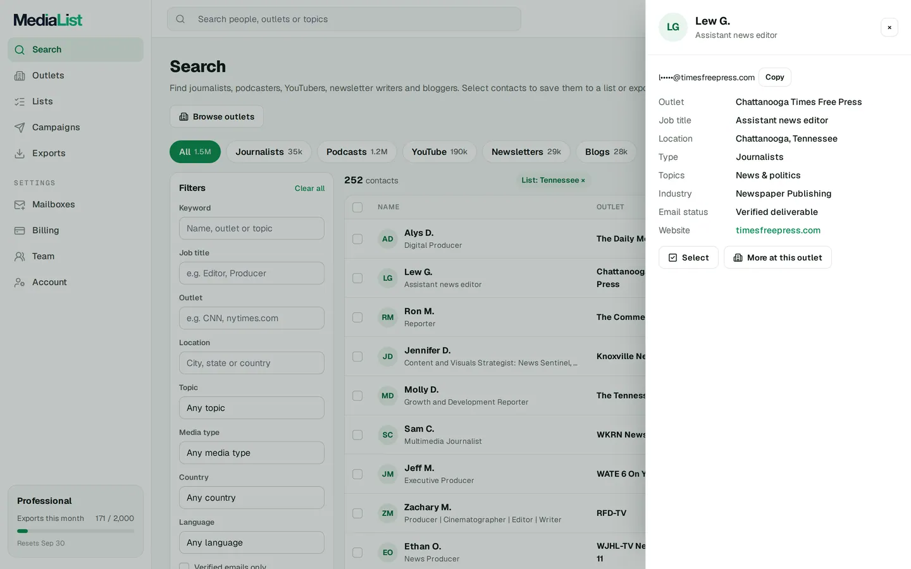Remove the List: Tennessee filter chip

coord(583,181)
